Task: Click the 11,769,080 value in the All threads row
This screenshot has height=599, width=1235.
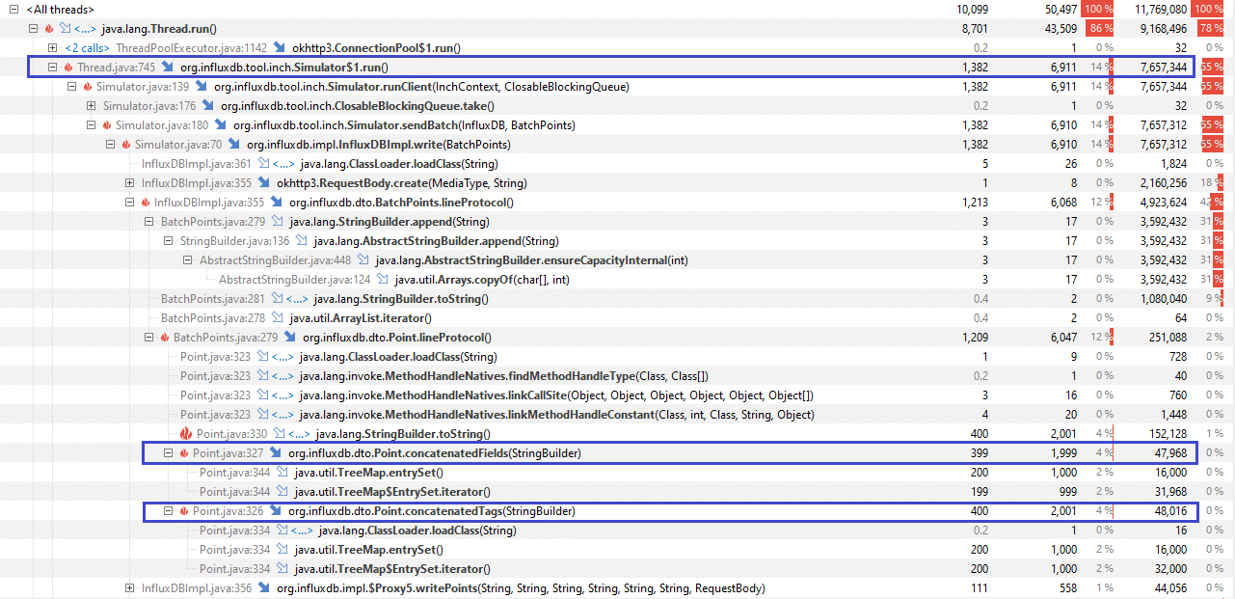Action: click(x=1154, y=10)
